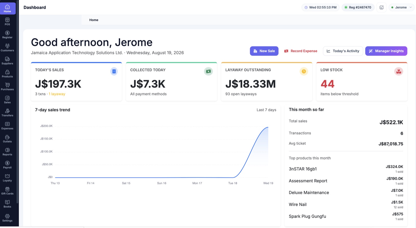
Task: Open Books in the sidebar
Action: 7,204
